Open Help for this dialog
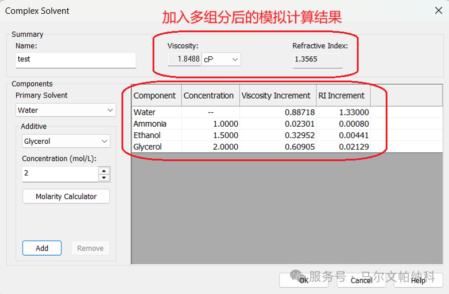The height and width of the screenshot is (294, 449). 419,280
